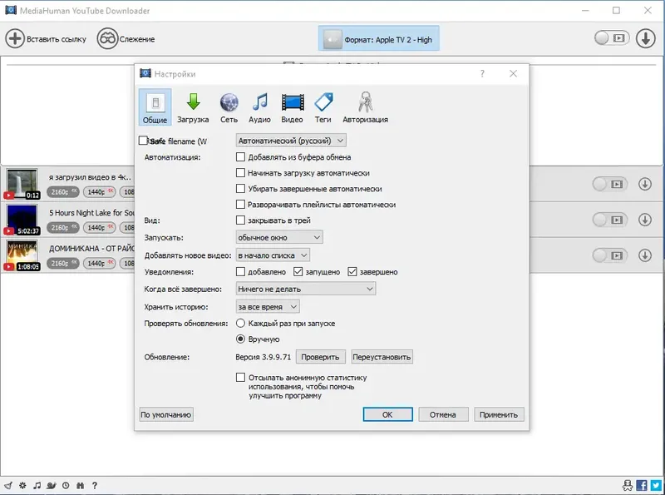
Task: Open Ничего не делать dropdown
Action: [305, 289]
